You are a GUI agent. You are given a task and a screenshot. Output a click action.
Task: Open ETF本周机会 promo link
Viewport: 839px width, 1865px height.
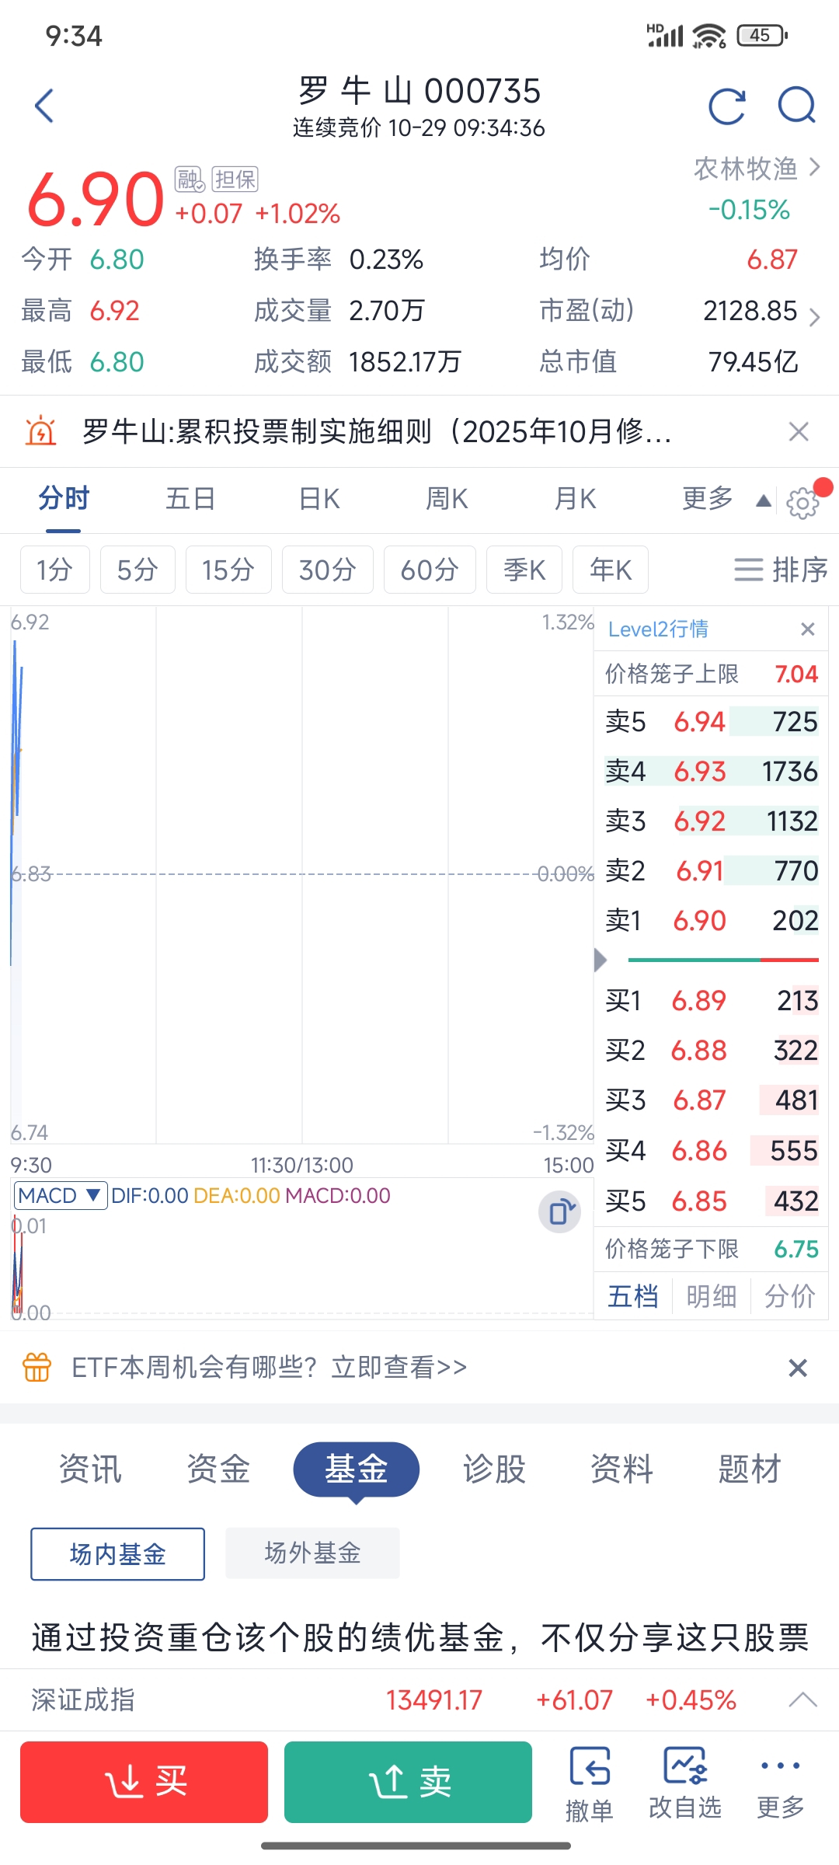[269, 1367]
